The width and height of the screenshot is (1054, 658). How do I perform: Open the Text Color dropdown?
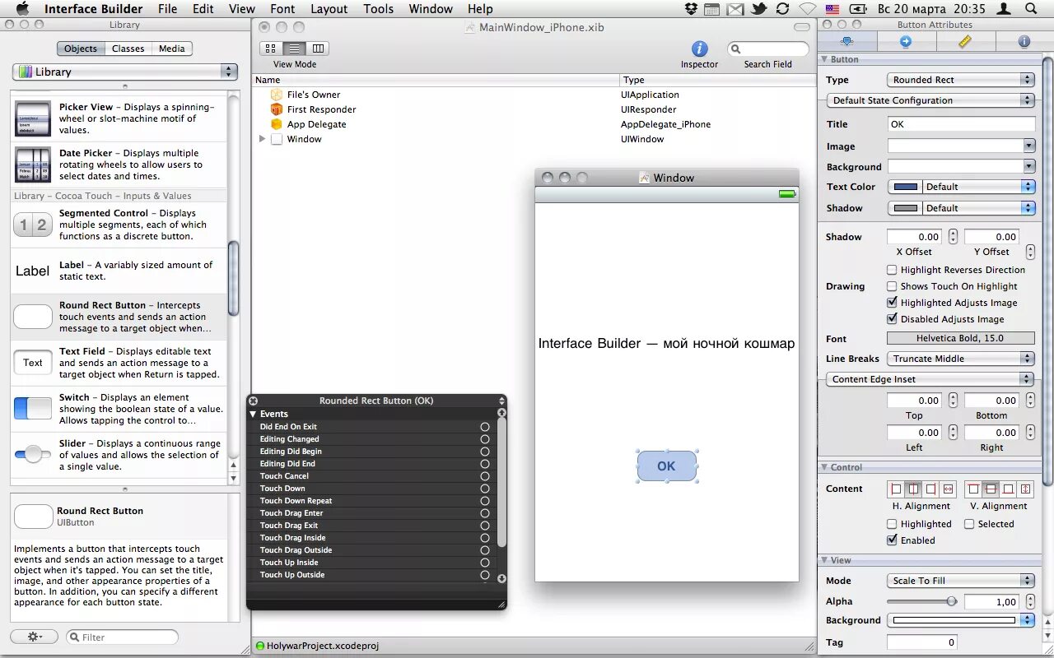click(x=978, y=187)
